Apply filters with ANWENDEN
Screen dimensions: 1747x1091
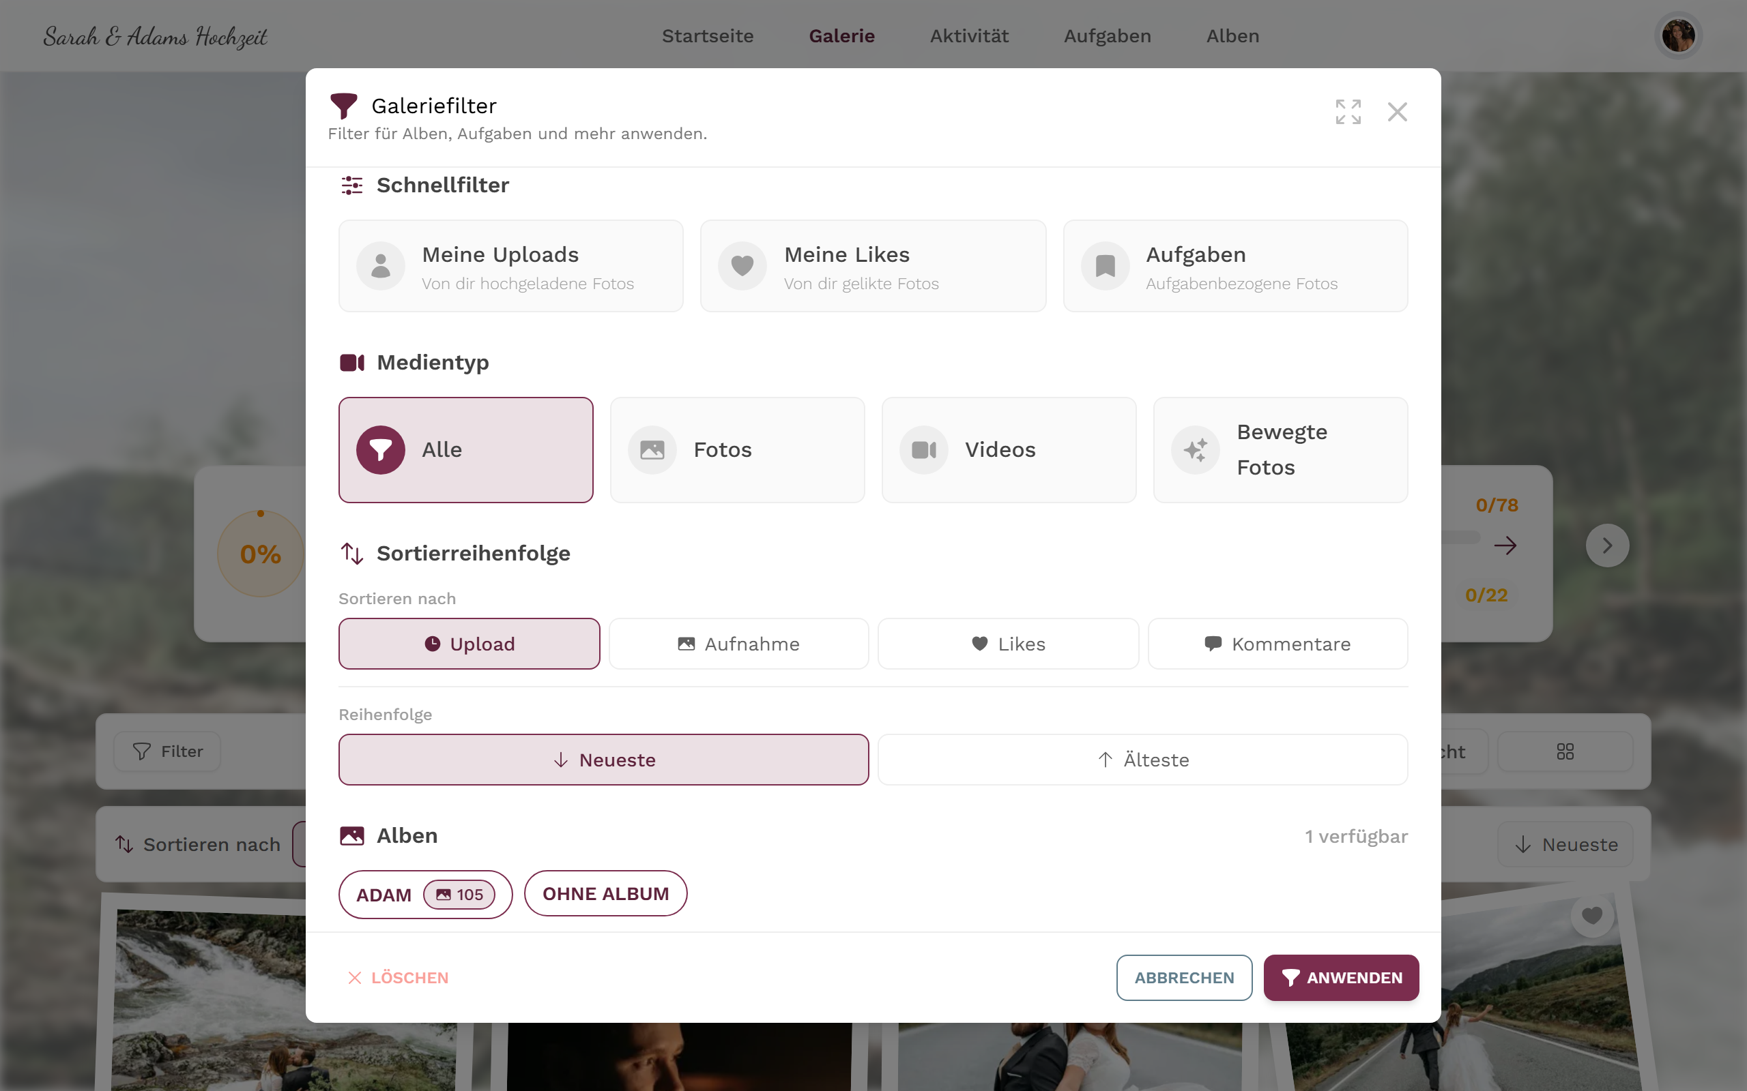(x=1341, y=978)
